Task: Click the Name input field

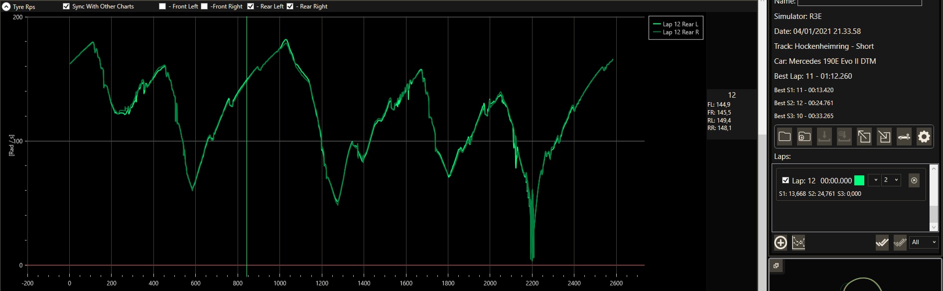Action: (x=859, y=2)
